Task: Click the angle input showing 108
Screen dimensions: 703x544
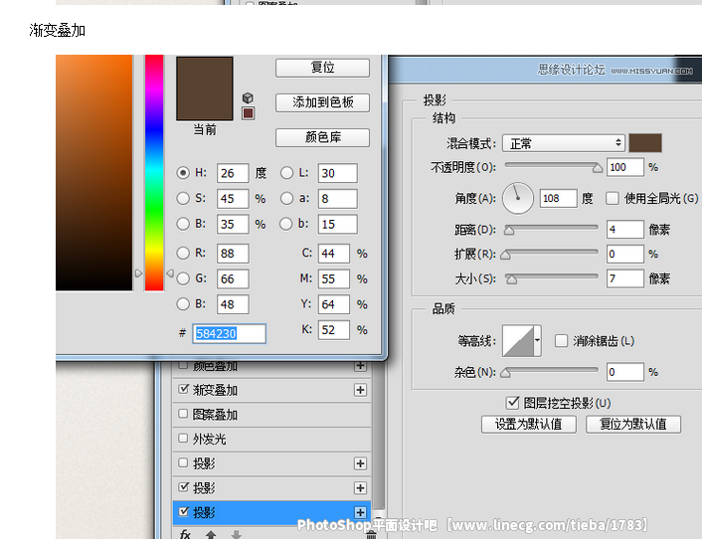Action: 558,198
